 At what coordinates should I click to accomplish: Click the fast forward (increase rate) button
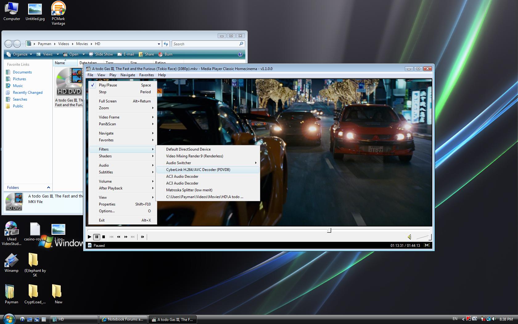pyautogui.click(x=126, y=237)
